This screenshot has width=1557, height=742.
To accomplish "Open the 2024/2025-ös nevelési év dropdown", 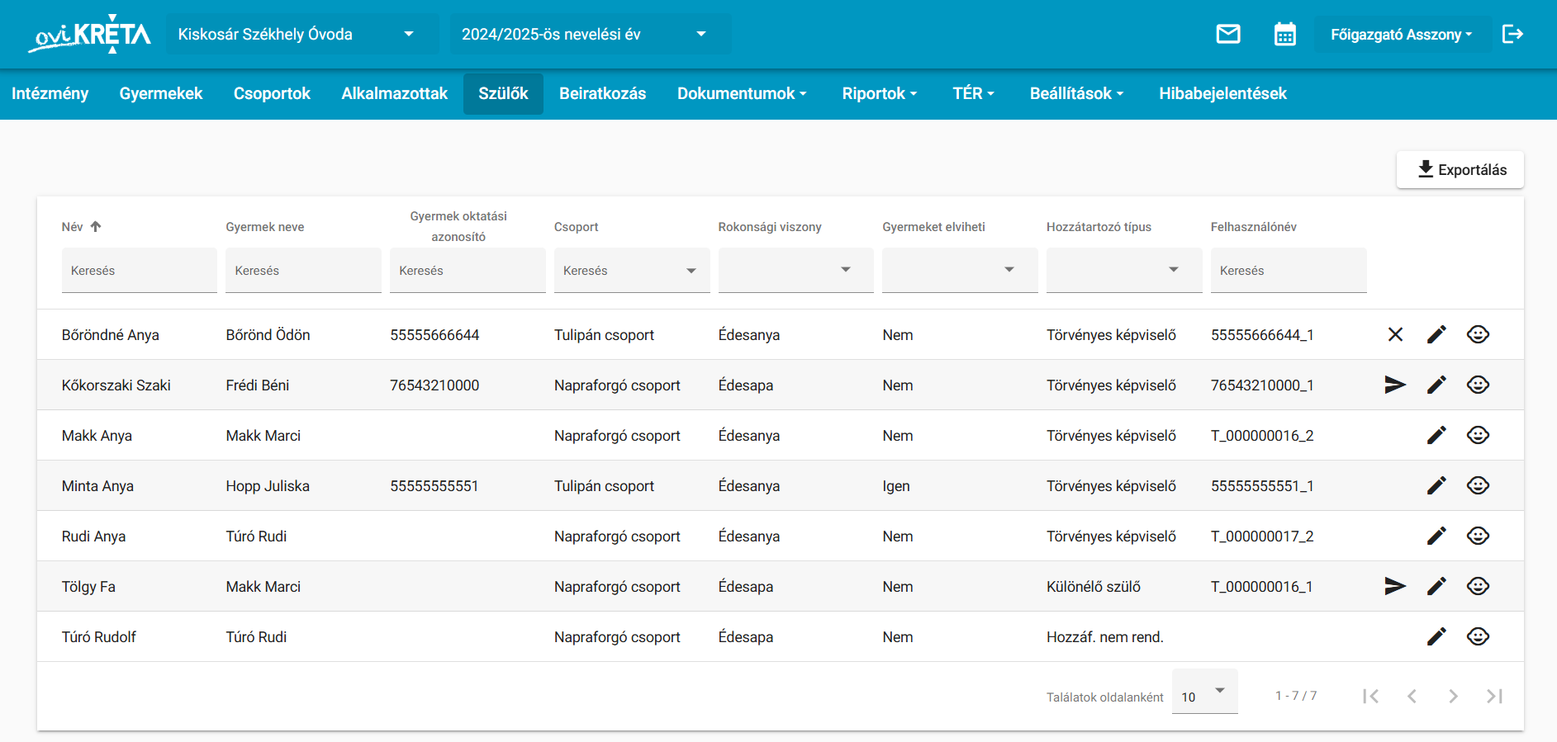I will click(591, 34).
